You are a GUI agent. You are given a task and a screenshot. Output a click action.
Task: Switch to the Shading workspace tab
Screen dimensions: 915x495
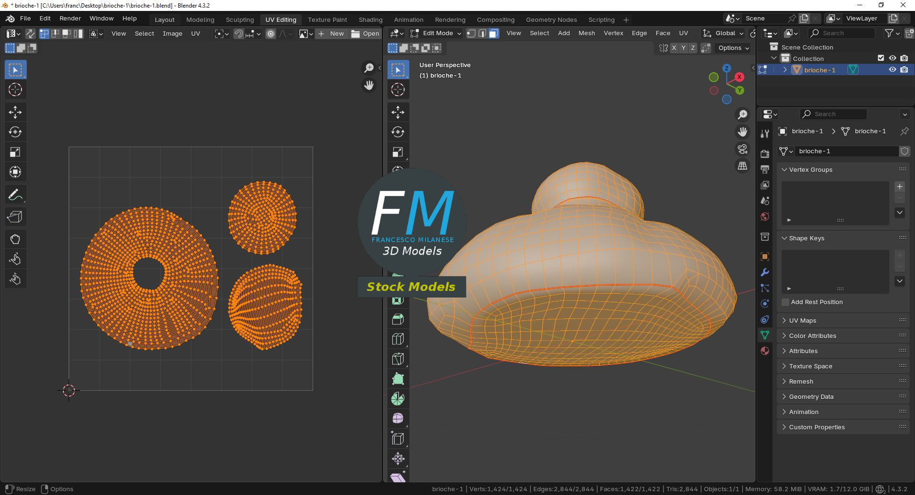[x=370, y=20]
